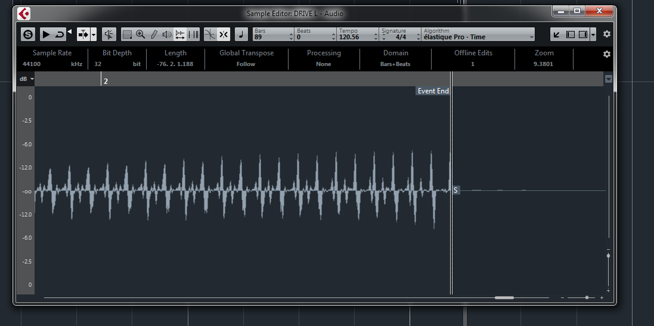Screen dimensions: 654x326
Task: Click the bar 2 ruler marker
Action: tap(106, 81)
